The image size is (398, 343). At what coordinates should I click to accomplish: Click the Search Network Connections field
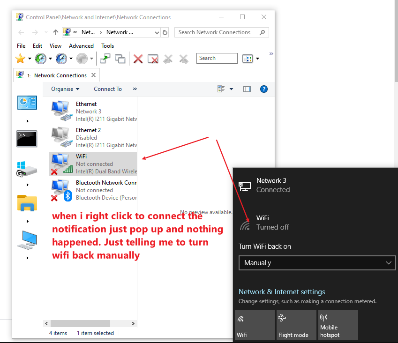[222, 32]
